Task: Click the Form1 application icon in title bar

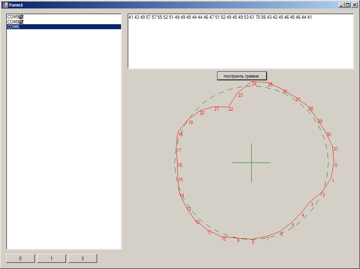Action: [x=5, y=5]
